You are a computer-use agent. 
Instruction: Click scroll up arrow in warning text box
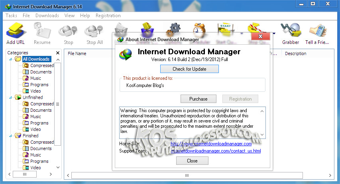[262, 111]
